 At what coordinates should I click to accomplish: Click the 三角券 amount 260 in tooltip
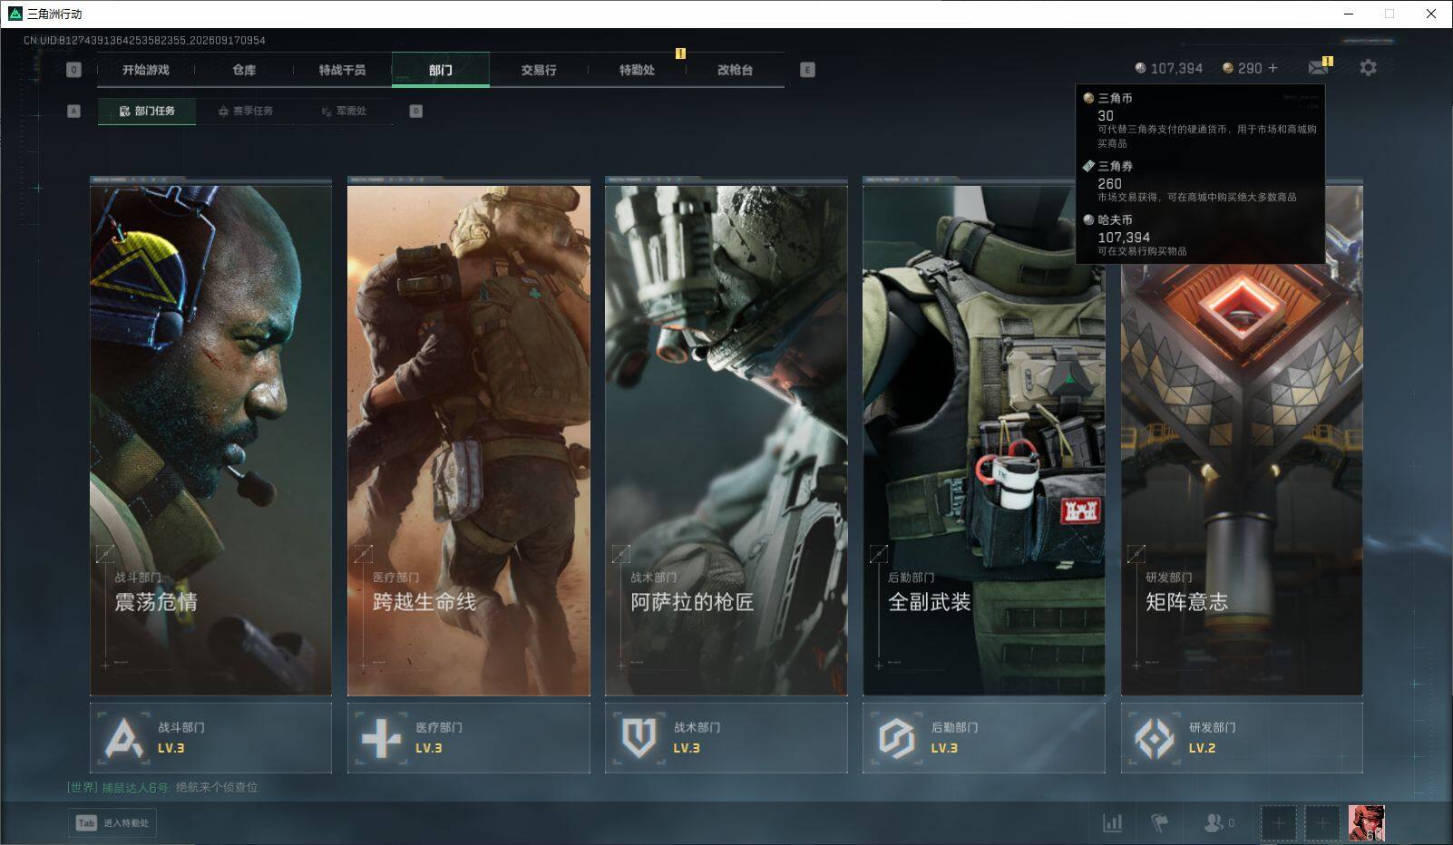pyautogui.click(x=1109, y=183)
